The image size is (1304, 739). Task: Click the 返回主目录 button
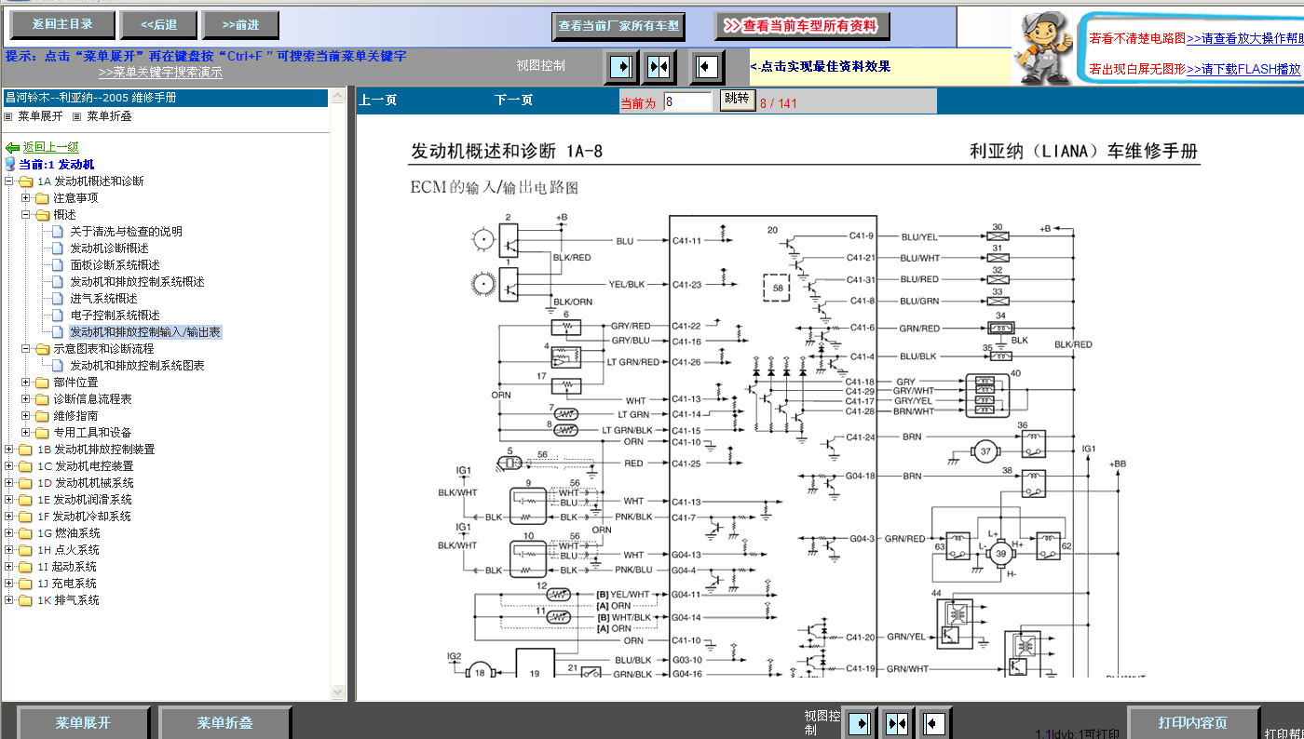(62, 25)
